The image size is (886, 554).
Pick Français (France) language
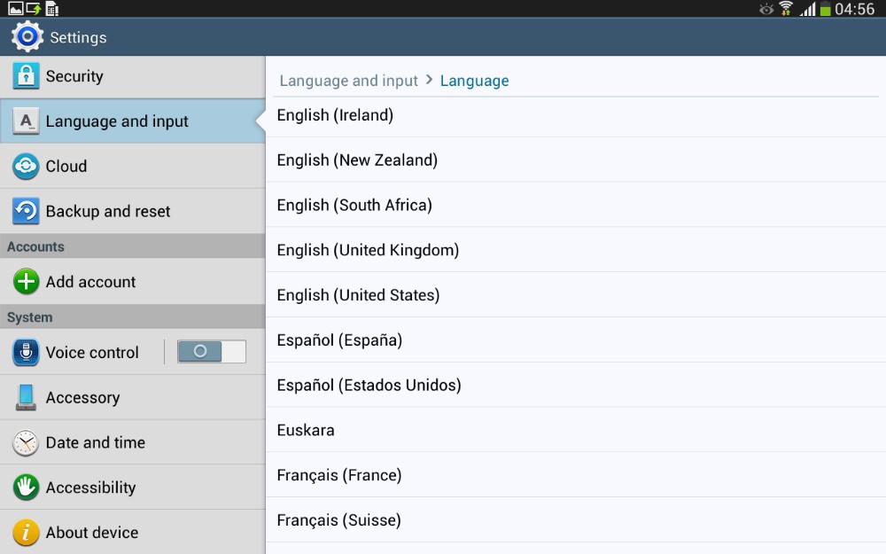click(x=339, y=475)
